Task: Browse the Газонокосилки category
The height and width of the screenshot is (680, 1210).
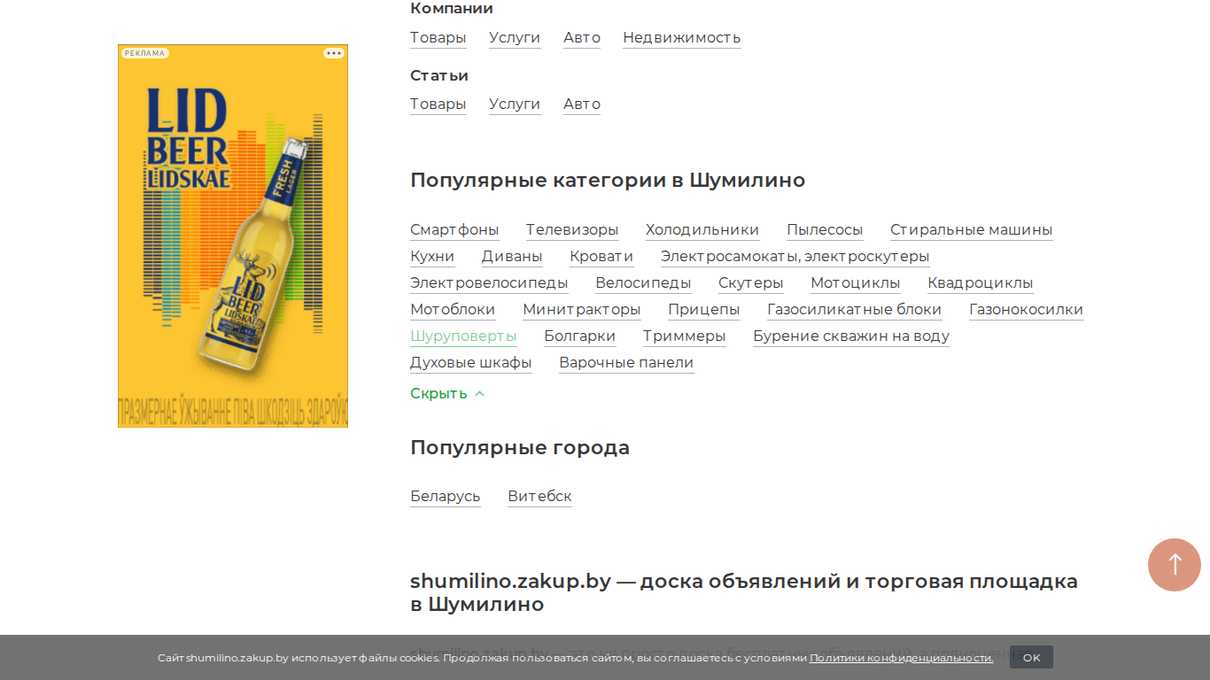Action: (1027, 310)
